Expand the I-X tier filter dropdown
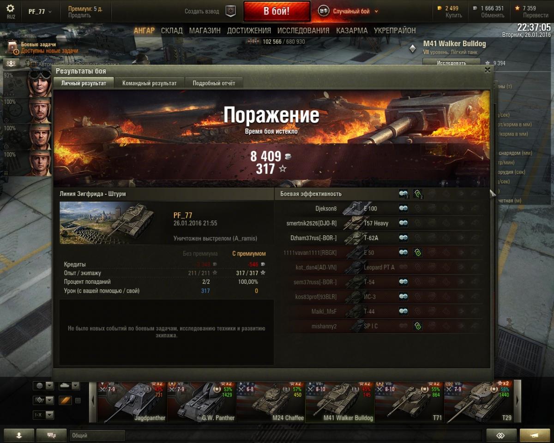554x443 pixels. [43, 415]
